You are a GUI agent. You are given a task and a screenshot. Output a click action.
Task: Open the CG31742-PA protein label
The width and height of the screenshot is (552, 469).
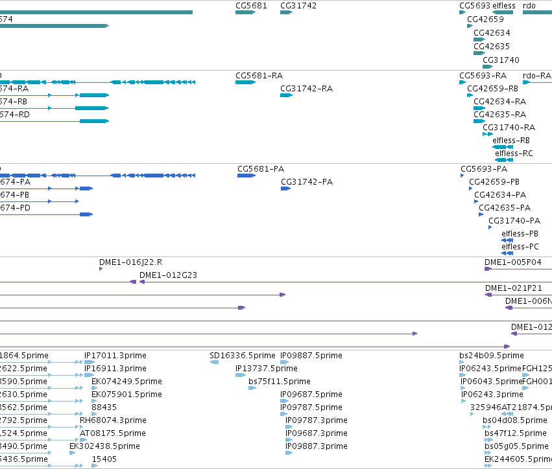pos(307,182)
